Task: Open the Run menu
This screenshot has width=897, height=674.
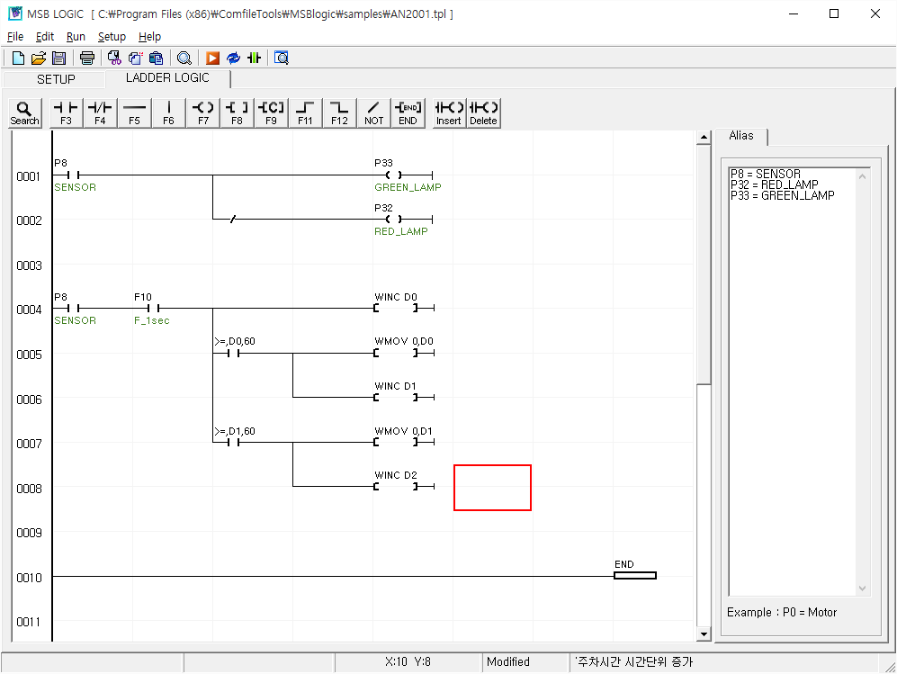Action: tap(75, 37)
